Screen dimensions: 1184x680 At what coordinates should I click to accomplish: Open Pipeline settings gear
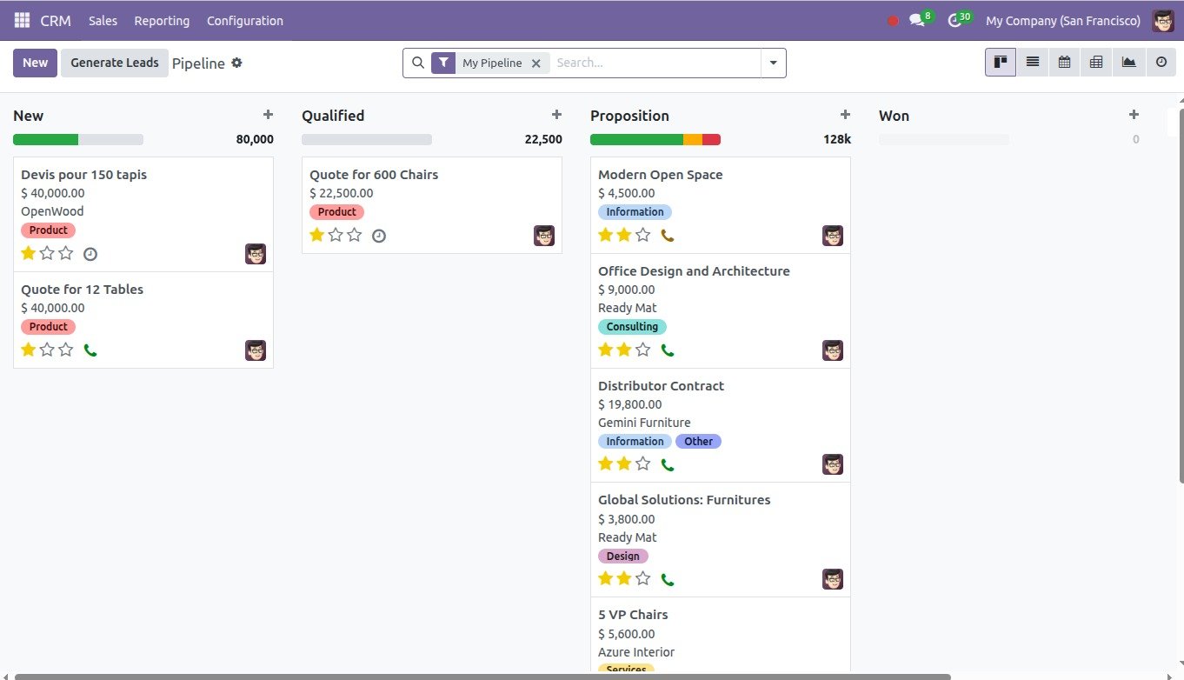click(x=236, y=63)
